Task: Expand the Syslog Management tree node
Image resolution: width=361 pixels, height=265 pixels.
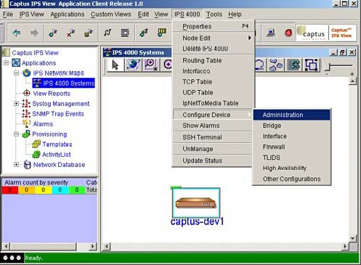Action: pos(16,104)
